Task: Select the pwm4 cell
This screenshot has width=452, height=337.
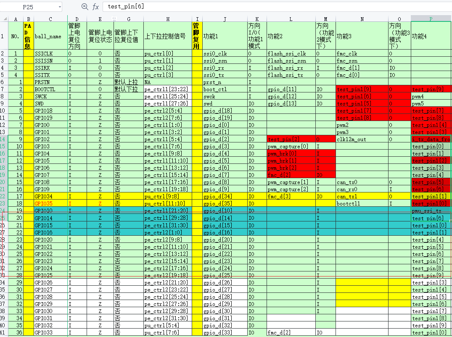Action: coord(431,96)
